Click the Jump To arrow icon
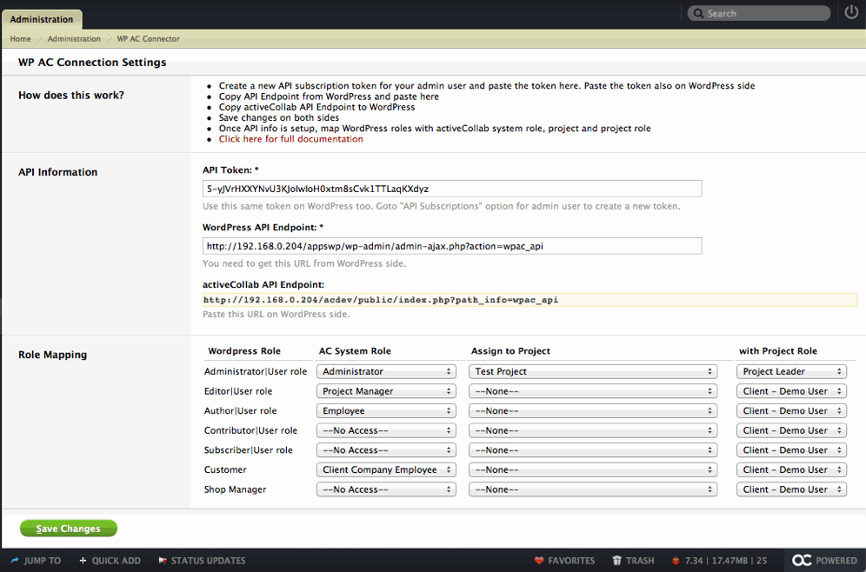Image resolution: width=866 pixels, height=572 pixels. click(15, 561)
